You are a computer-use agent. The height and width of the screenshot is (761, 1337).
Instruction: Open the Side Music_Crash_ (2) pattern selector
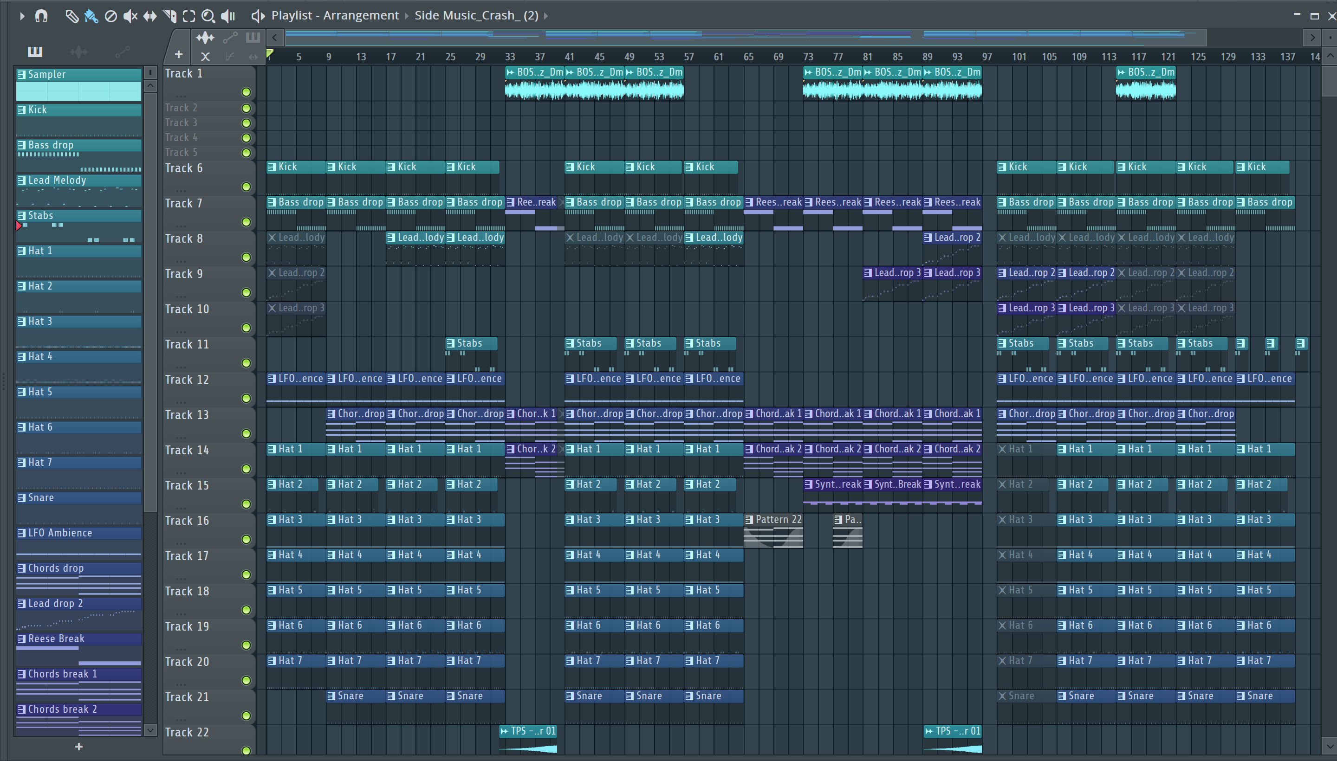476,16
